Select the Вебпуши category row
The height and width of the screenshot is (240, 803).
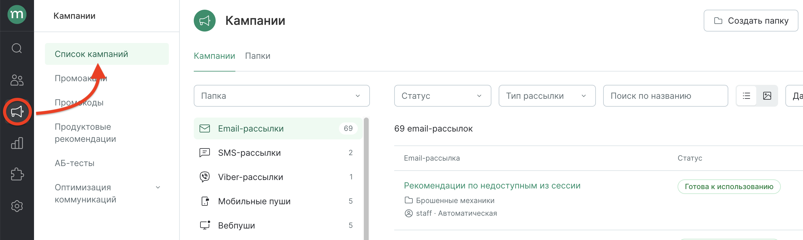pyautogui.click(x=278, y=225)
